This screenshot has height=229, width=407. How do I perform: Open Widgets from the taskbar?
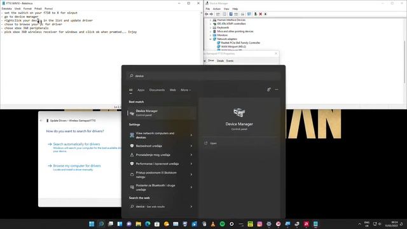tap(120, 224)
